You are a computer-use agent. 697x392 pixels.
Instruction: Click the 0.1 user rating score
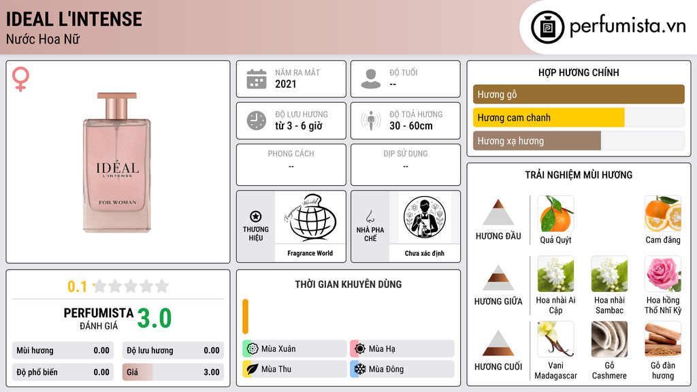pos(78,287)
